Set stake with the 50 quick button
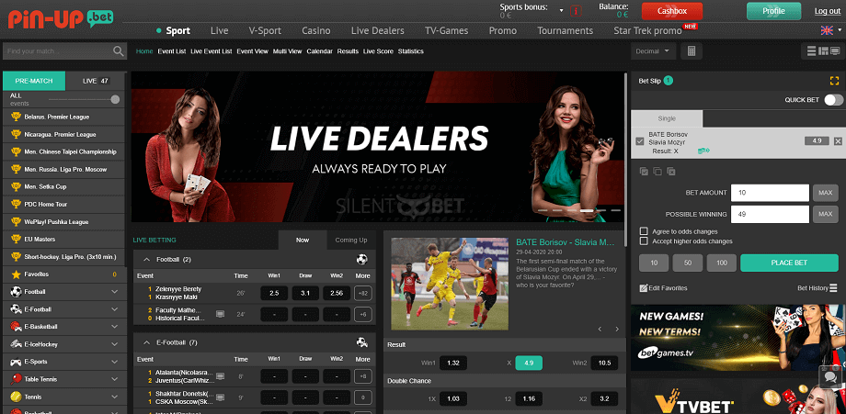Image resolution: width=846 pixels, height=414 pixels. point(688,263)
